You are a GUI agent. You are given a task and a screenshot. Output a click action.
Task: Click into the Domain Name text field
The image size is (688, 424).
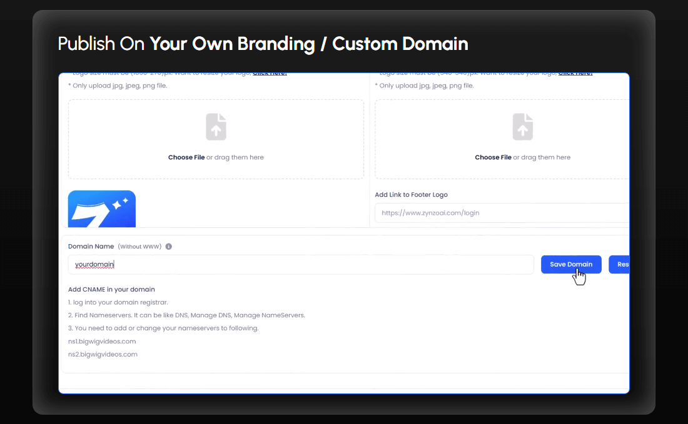click(x=300, y=264)
